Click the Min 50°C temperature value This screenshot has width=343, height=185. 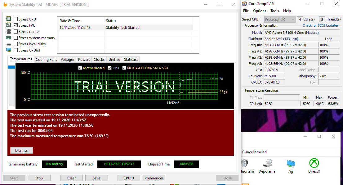pyautogui.click(x=306, y=104)
